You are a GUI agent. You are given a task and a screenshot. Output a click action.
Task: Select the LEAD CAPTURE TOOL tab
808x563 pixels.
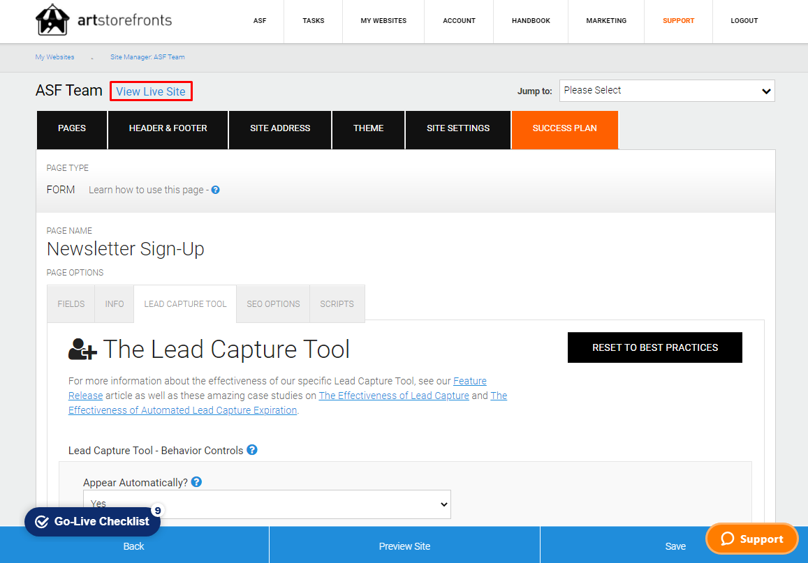tap(185, 304)
